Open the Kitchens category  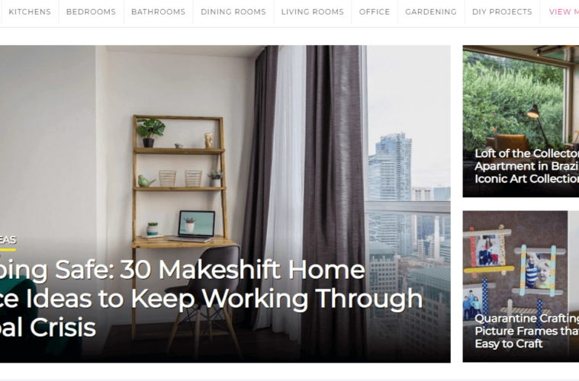(30, 11)
